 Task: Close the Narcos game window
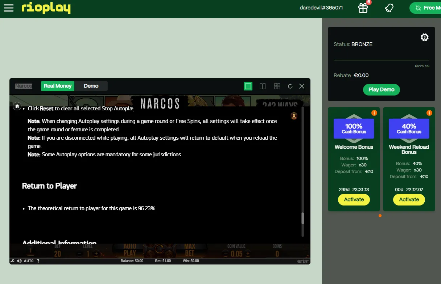tap(302, 86)
